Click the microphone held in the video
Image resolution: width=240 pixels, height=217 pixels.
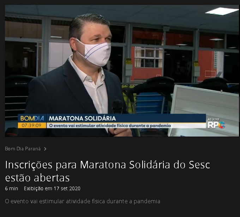(118, 107)
